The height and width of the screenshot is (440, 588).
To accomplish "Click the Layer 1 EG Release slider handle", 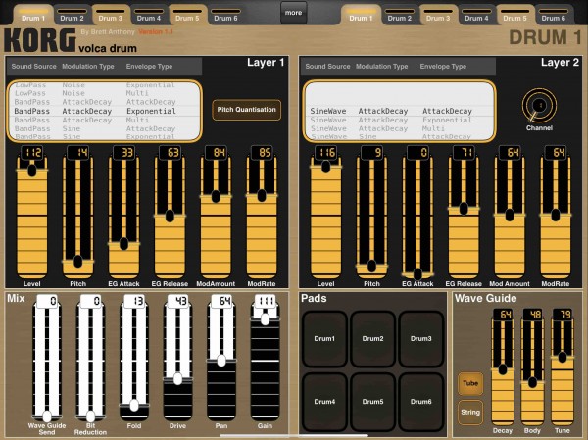I will click(170, 216).
